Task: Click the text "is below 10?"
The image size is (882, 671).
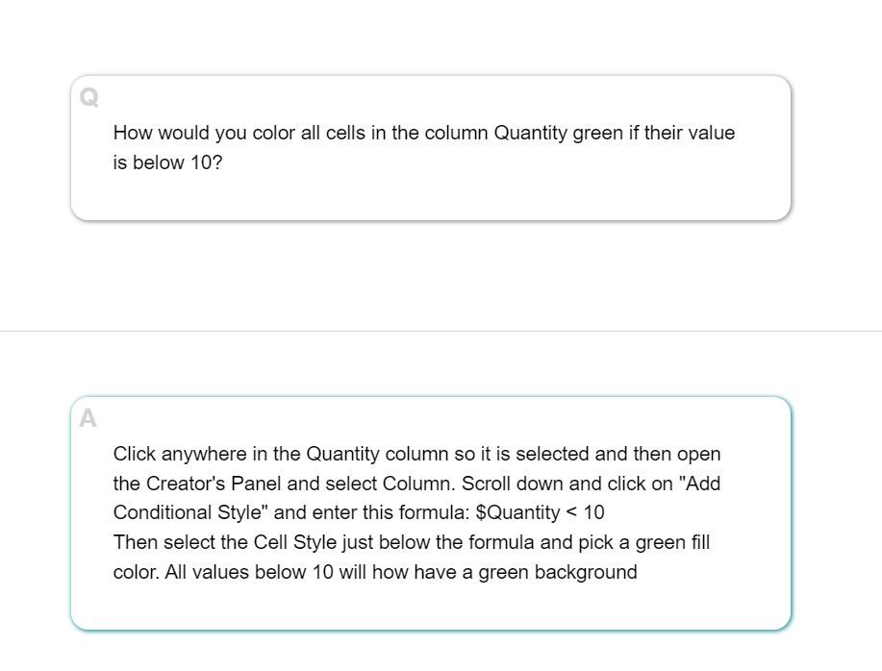Action: (167, 163)
